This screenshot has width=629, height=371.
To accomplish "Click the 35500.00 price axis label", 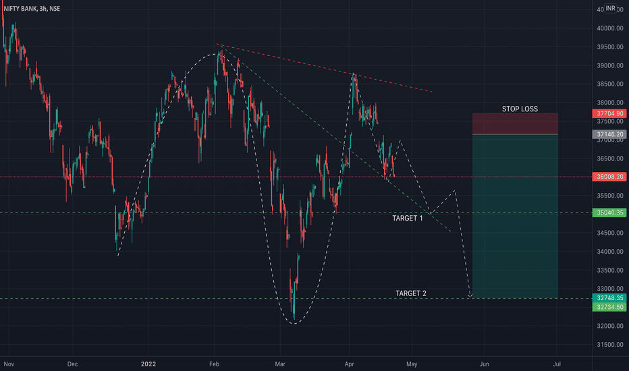I will click(x=609, y=196).
